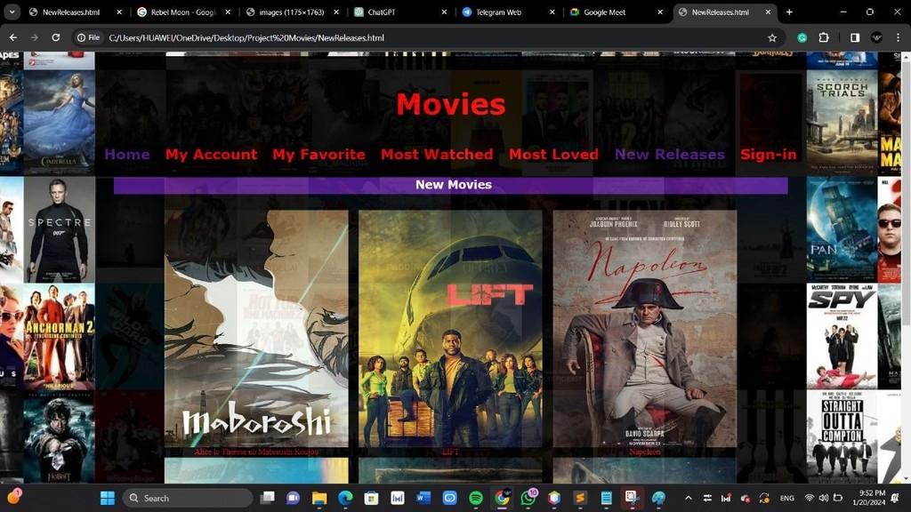
Task: Open Microsoft Edge from taskbar
Action: tap(346, 498)
